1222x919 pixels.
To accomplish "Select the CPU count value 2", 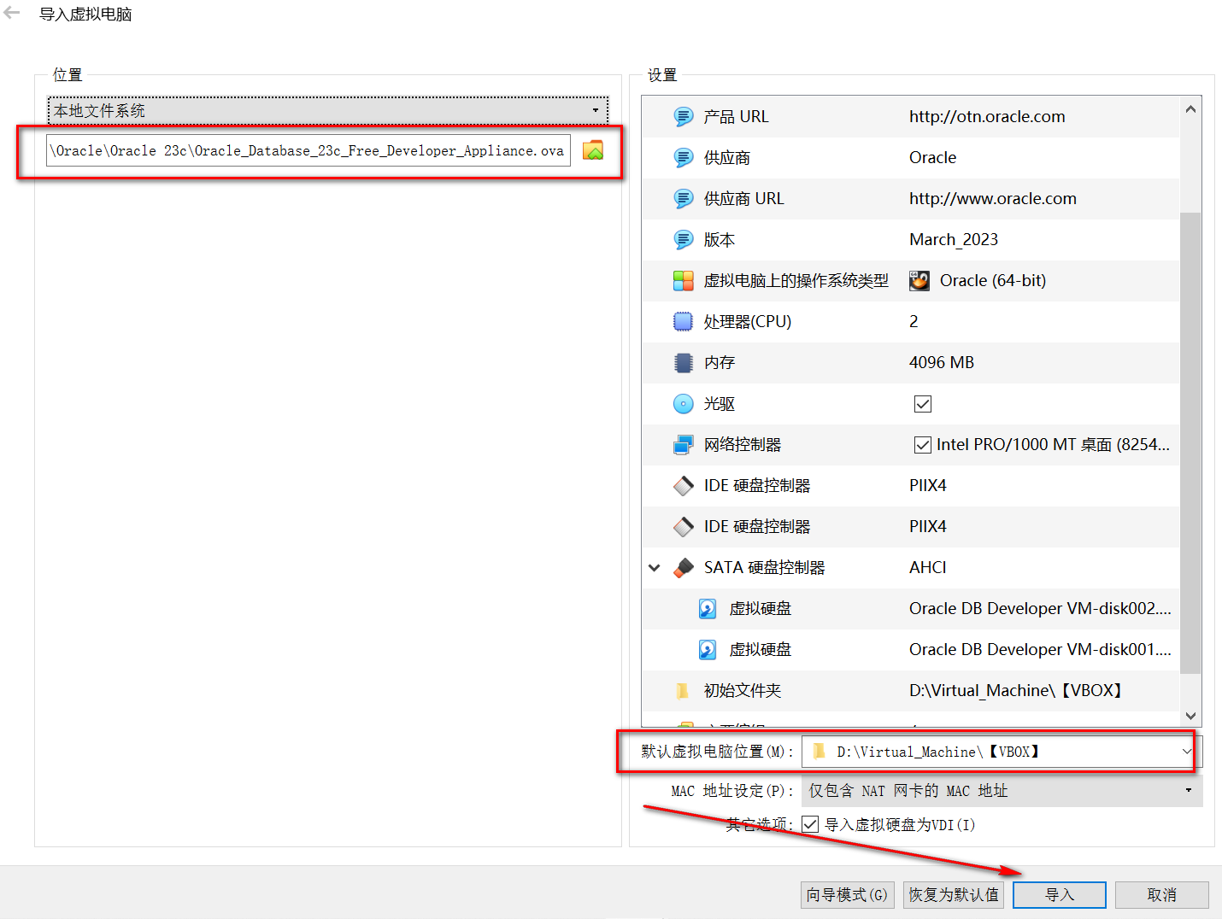I will (914, 322).
